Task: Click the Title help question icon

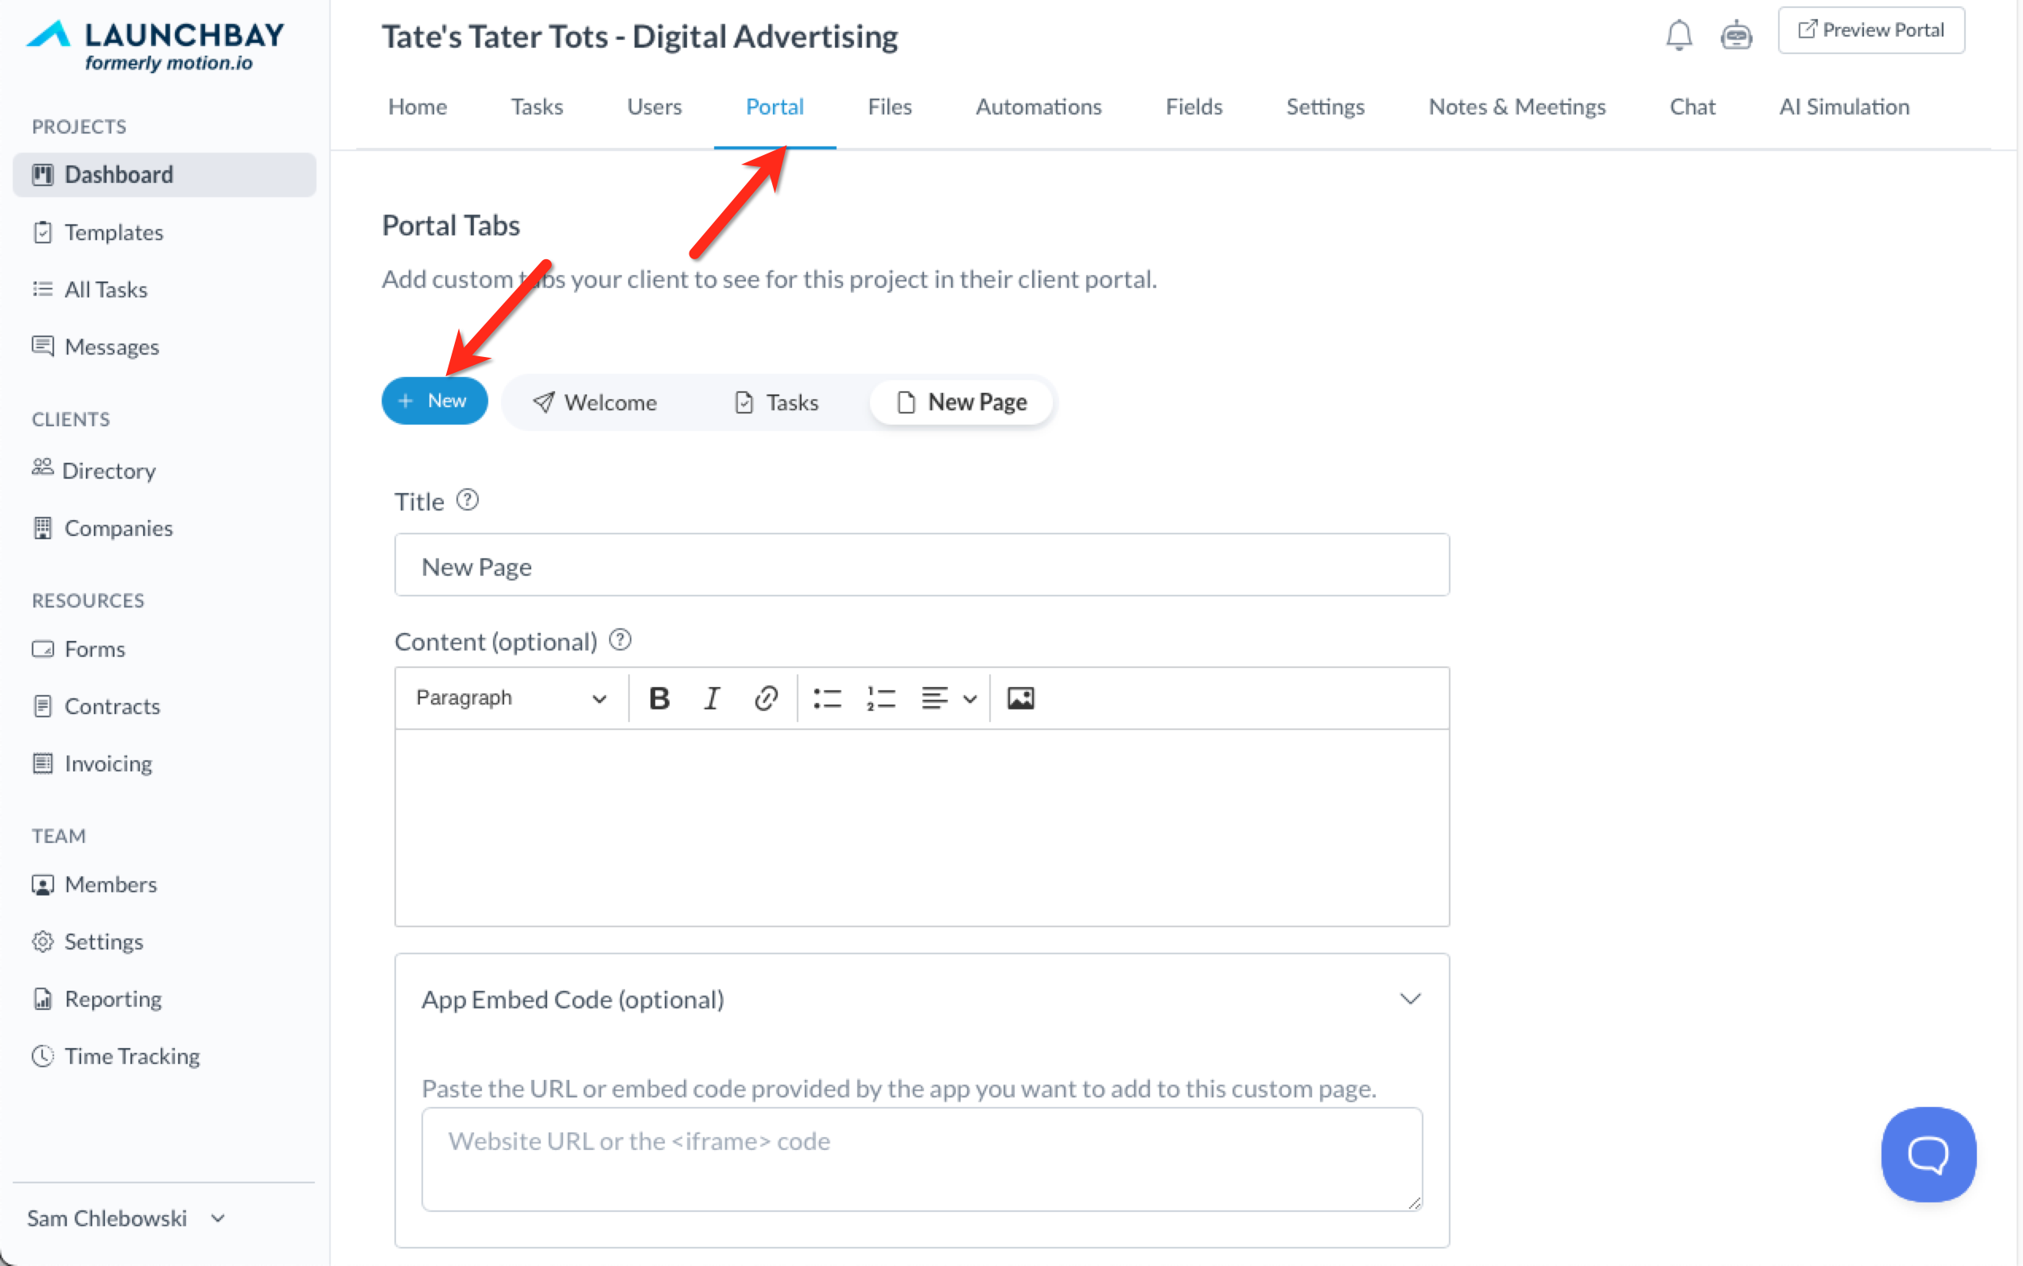Action: tap(468, 501)
